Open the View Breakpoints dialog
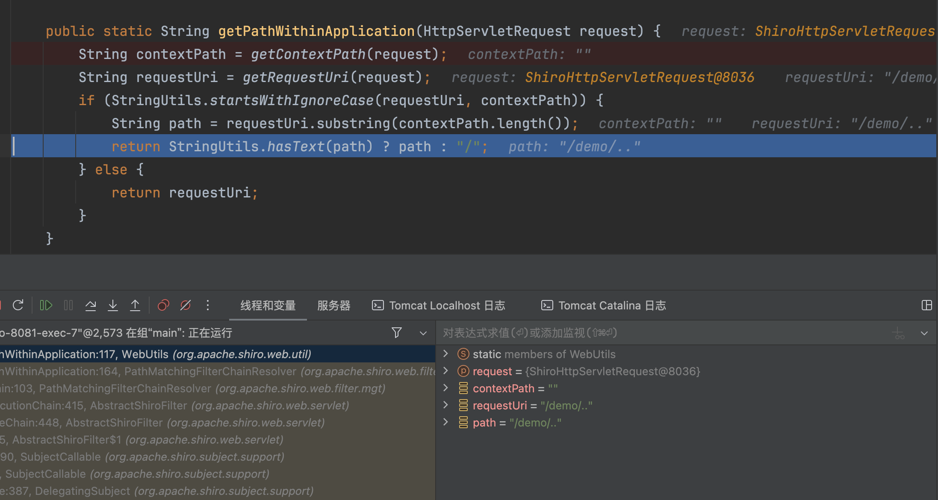 click(x=163, y=305)
